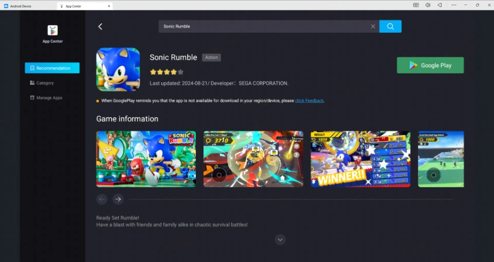The width and height of the screenshot is (494, 262).
Task: Click the green Google Play button
Action: 430,65
